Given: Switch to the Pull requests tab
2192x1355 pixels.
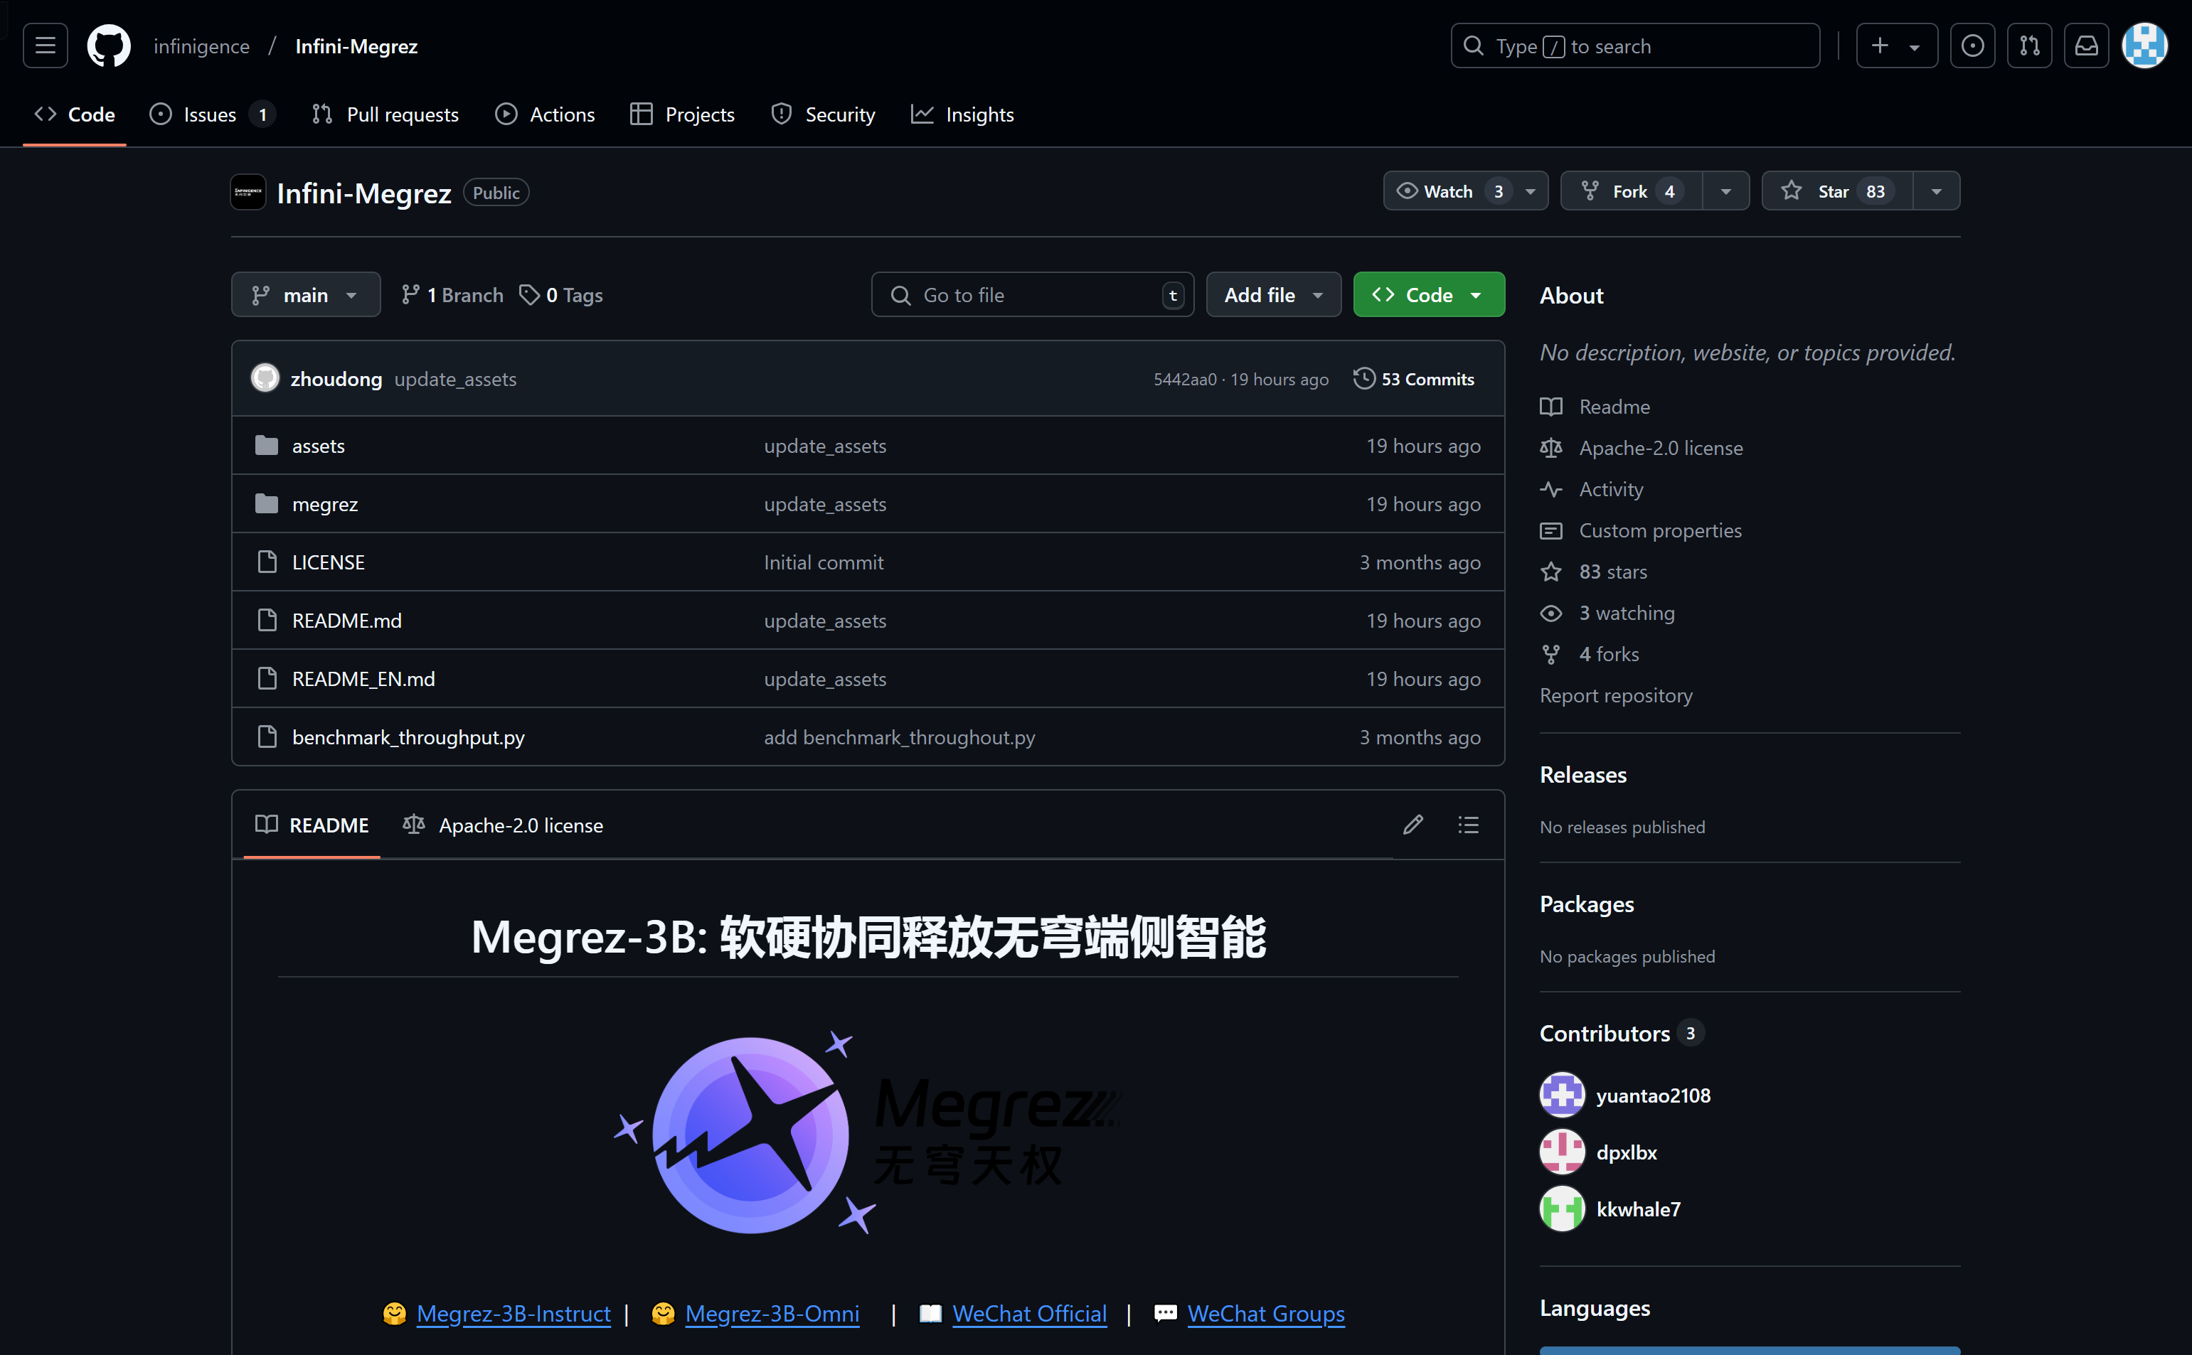Looking at the screenshot, I should point(385,114).
